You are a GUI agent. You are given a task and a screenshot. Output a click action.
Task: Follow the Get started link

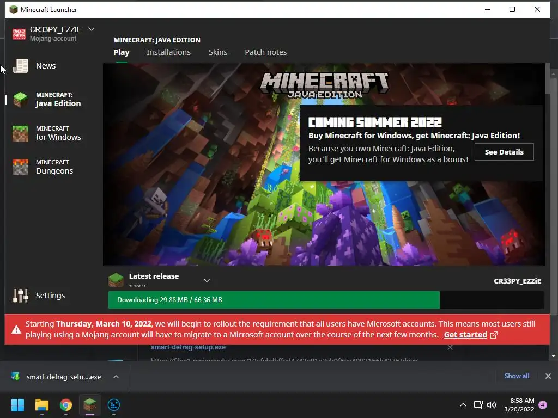(465, 335)
